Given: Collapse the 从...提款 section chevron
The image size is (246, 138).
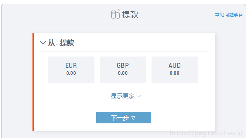Looking at the screenshot, I should pos(43,43).
